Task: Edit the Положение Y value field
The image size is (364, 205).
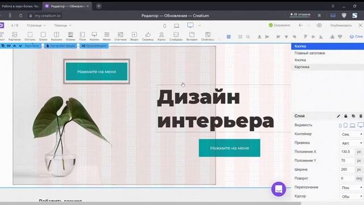Action: click(x=347, y=161)
